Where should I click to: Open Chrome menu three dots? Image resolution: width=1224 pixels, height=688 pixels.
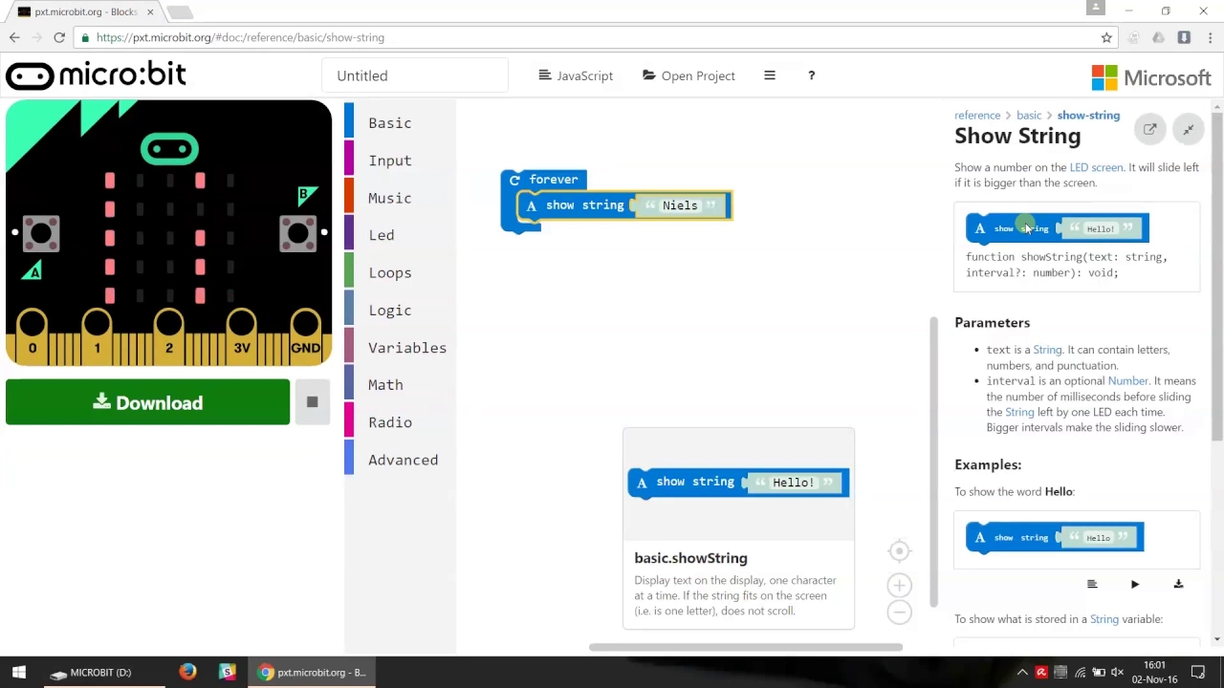(1209, 37)
